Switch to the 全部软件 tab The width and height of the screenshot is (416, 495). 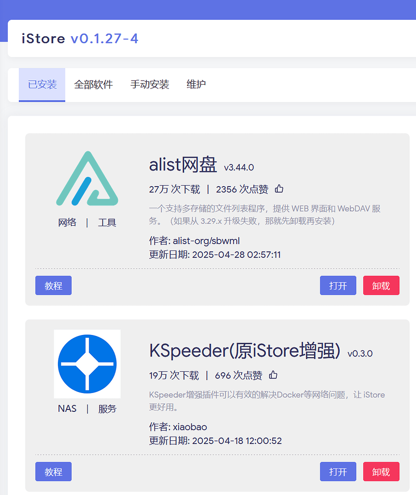[93, 84]
